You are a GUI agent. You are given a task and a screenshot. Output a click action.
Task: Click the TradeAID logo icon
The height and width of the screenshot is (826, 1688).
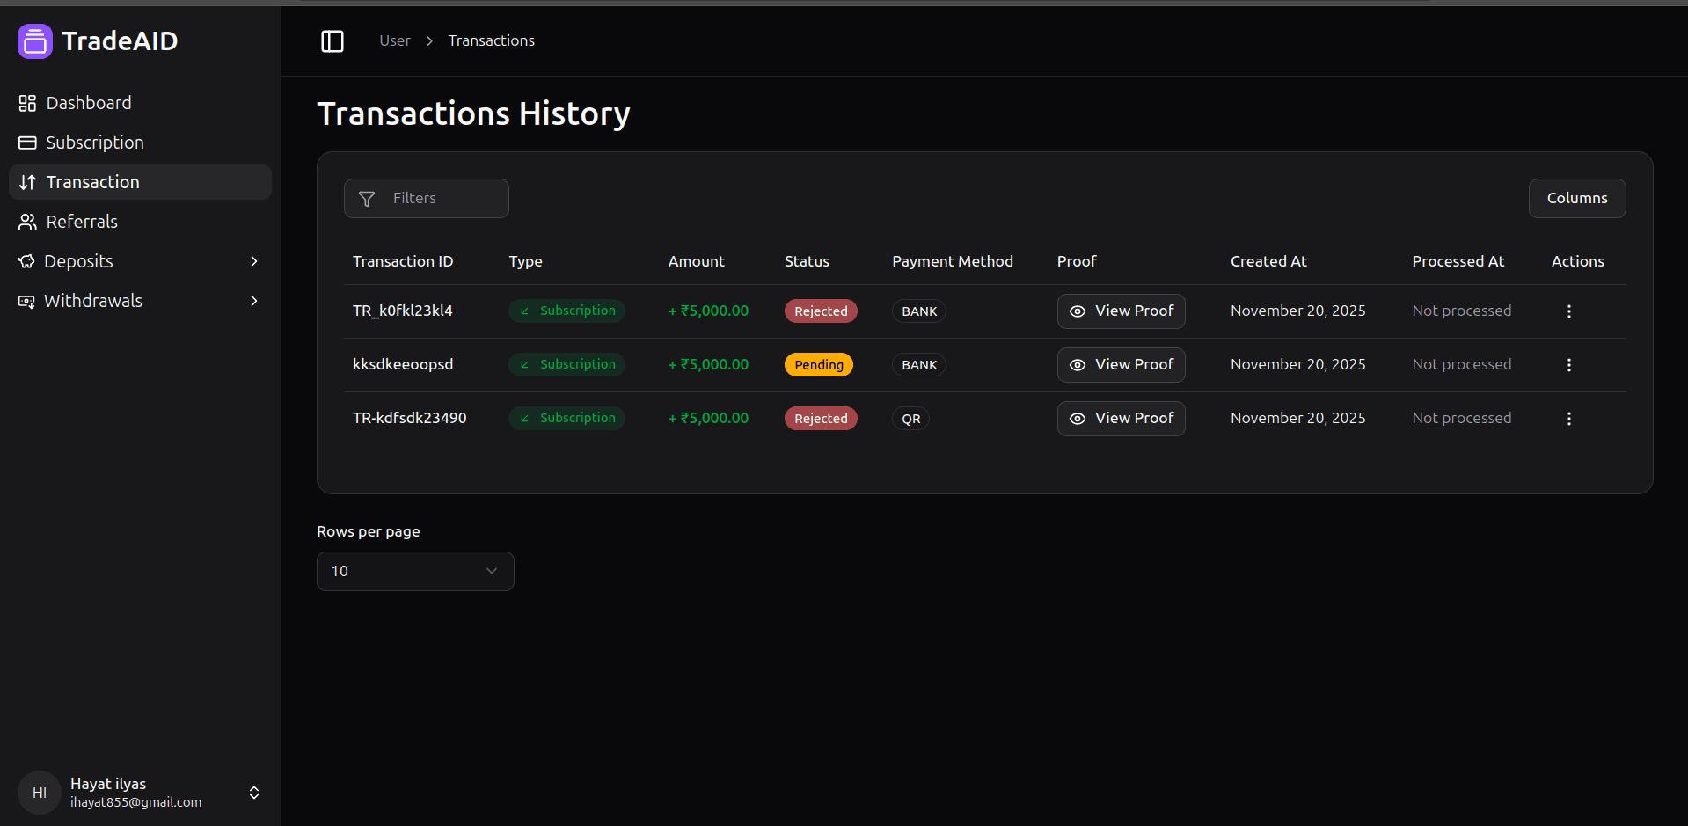tap(35, 41)
